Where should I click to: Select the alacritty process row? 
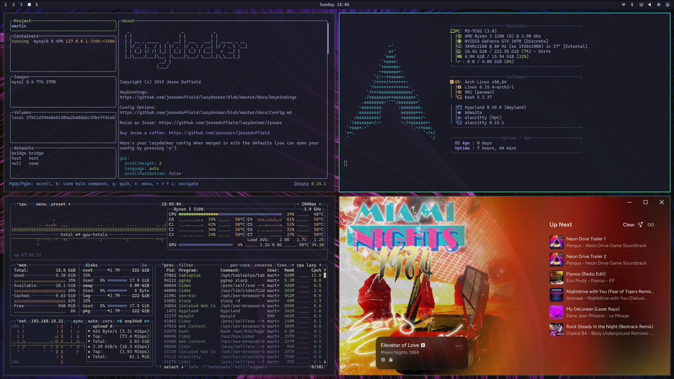point(242,357)
